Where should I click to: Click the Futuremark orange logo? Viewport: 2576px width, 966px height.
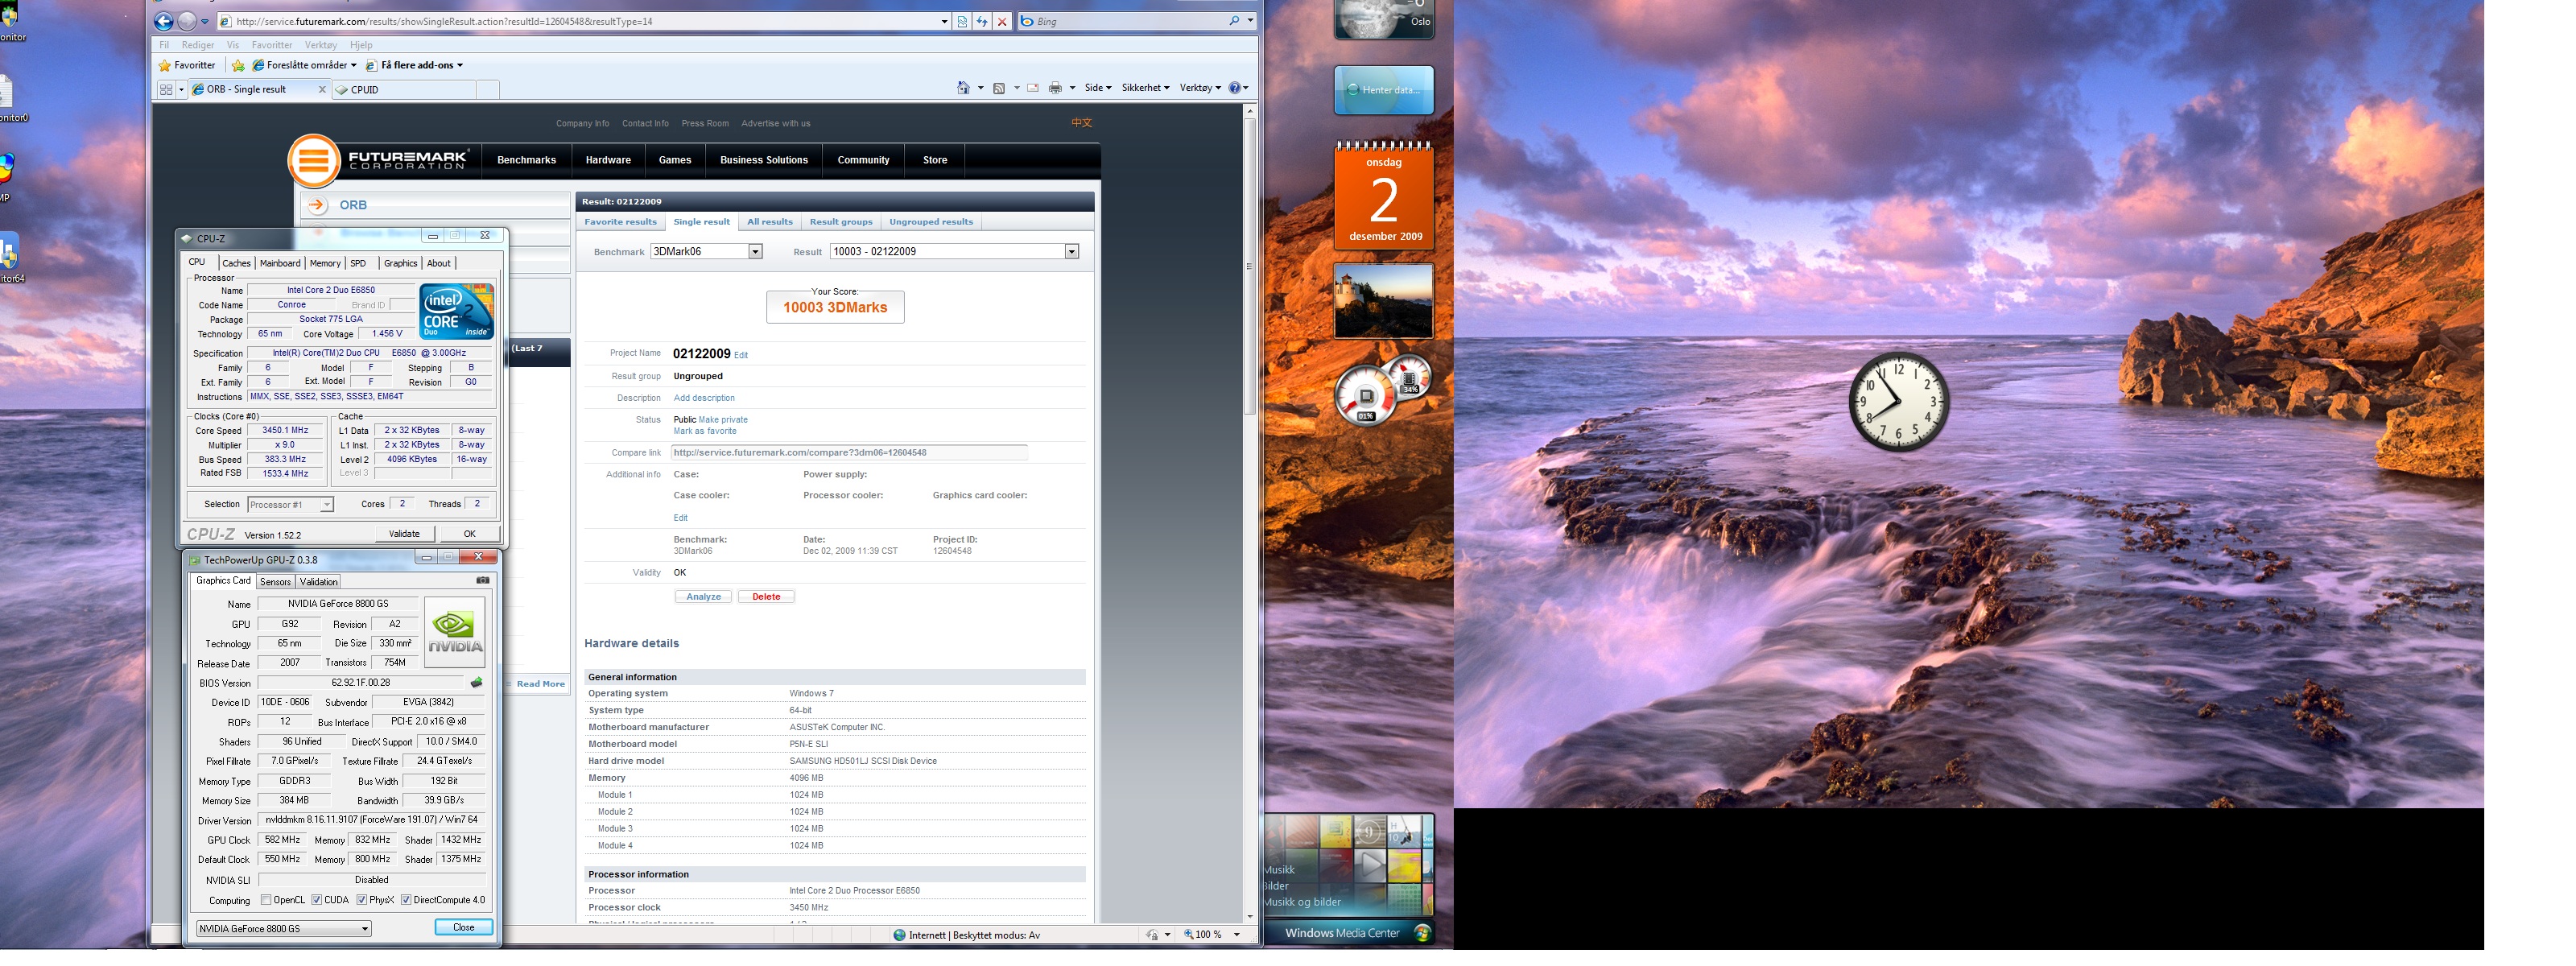click(x=314, y=160)
